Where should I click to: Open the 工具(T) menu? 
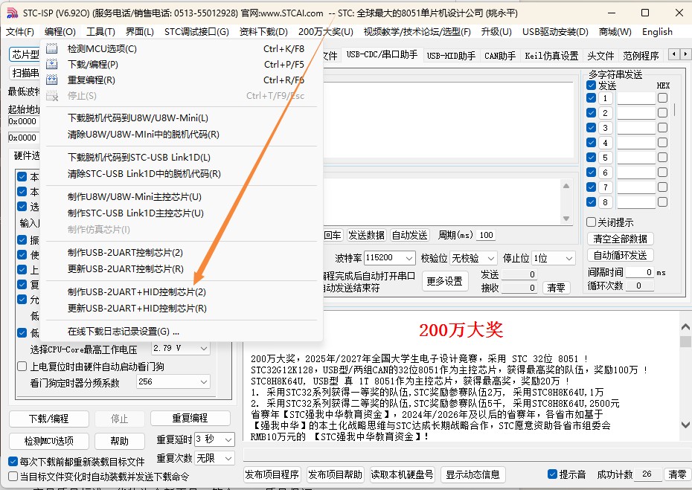[x=100, y=32]
